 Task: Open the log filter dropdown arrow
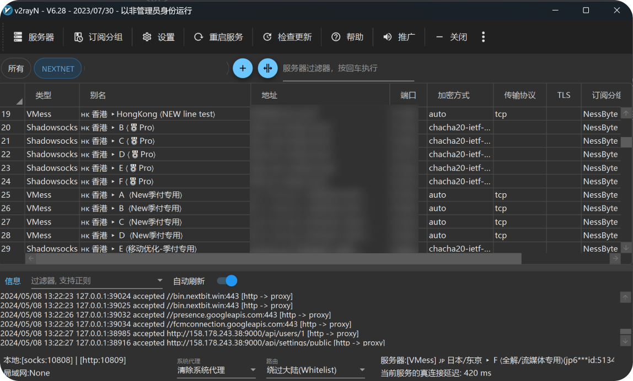click(x=160, y=281)
